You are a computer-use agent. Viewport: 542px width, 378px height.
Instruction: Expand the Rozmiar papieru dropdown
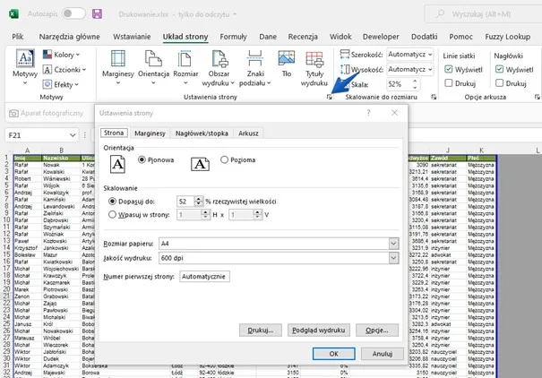[x=393, y=243]
